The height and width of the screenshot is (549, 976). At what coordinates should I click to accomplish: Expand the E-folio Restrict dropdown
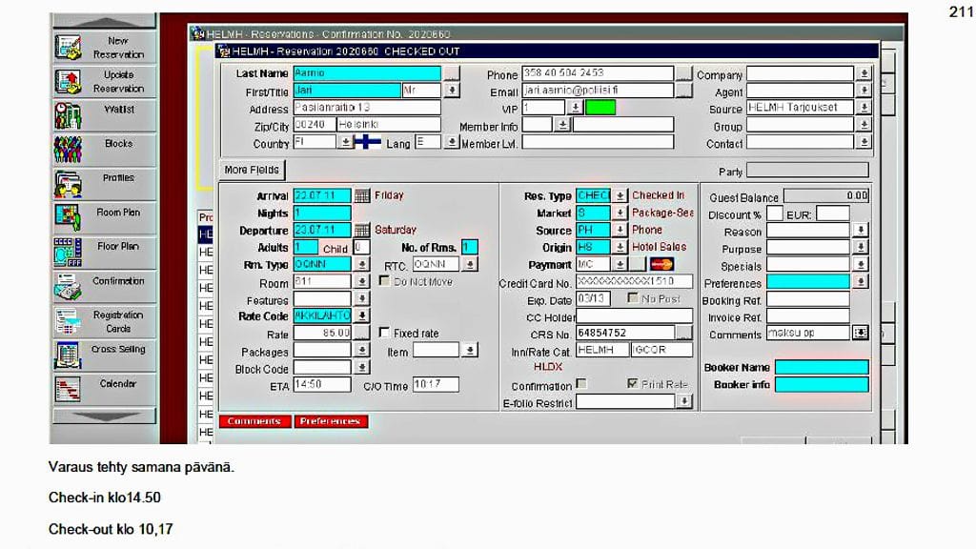click(x=684, y=401)
